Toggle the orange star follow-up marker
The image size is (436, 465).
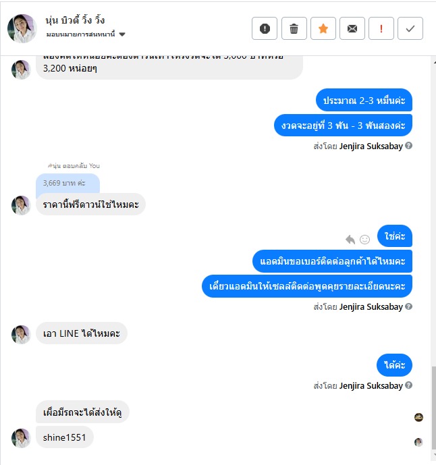tap(323, 28)
